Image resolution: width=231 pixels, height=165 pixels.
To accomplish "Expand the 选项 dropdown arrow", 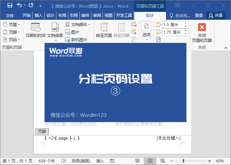I will (x=147, y=40).
